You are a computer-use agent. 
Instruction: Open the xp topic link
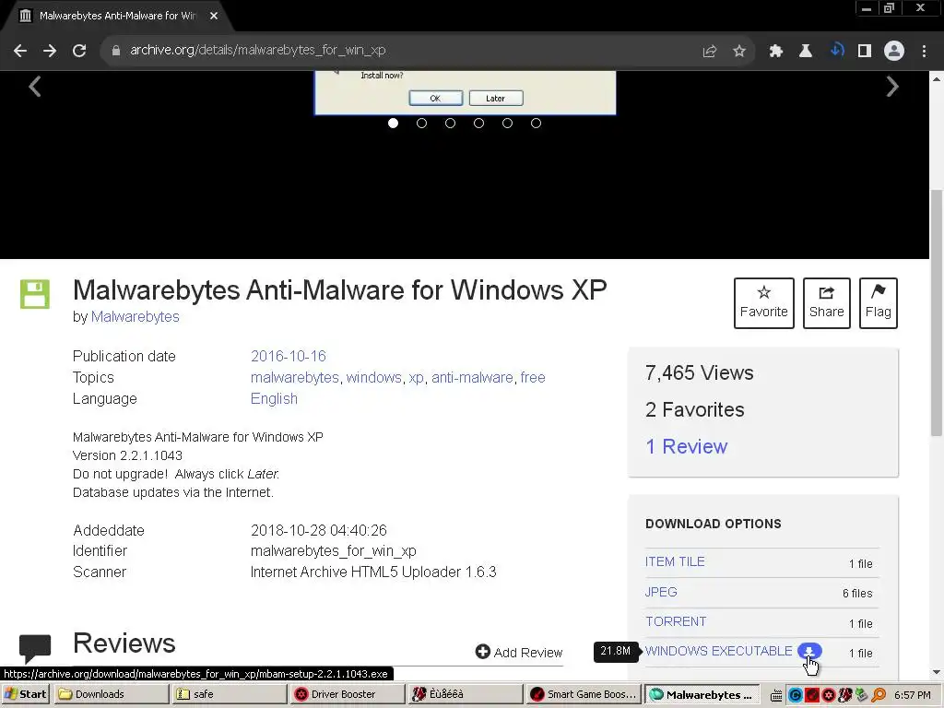click(x=416, y=378)
